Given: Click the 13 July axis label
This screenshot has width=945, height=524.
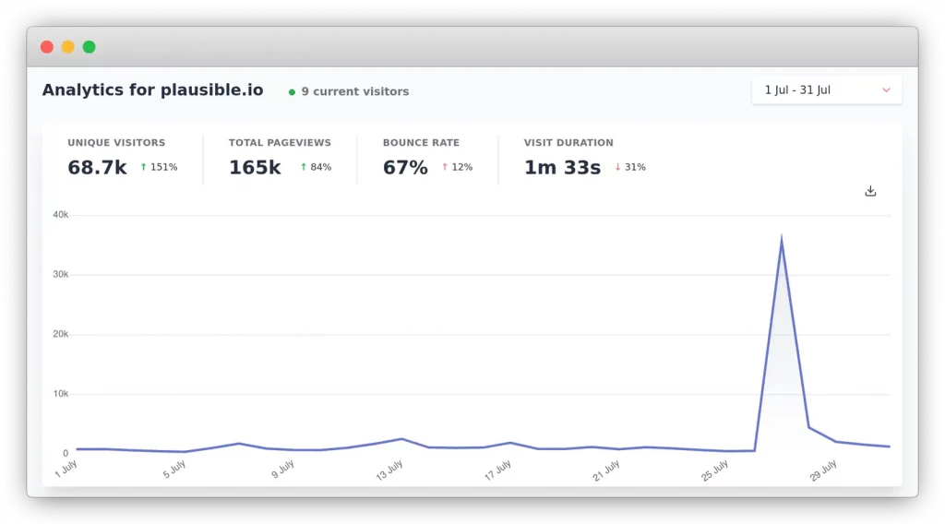Looking at the screenshot, I should (389, 470).
